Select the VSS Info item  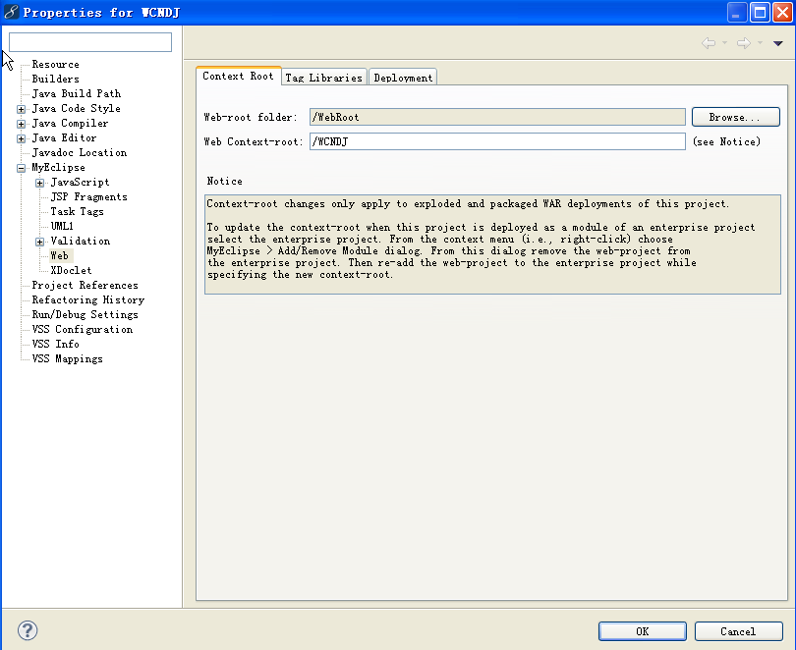click(56, 344)
